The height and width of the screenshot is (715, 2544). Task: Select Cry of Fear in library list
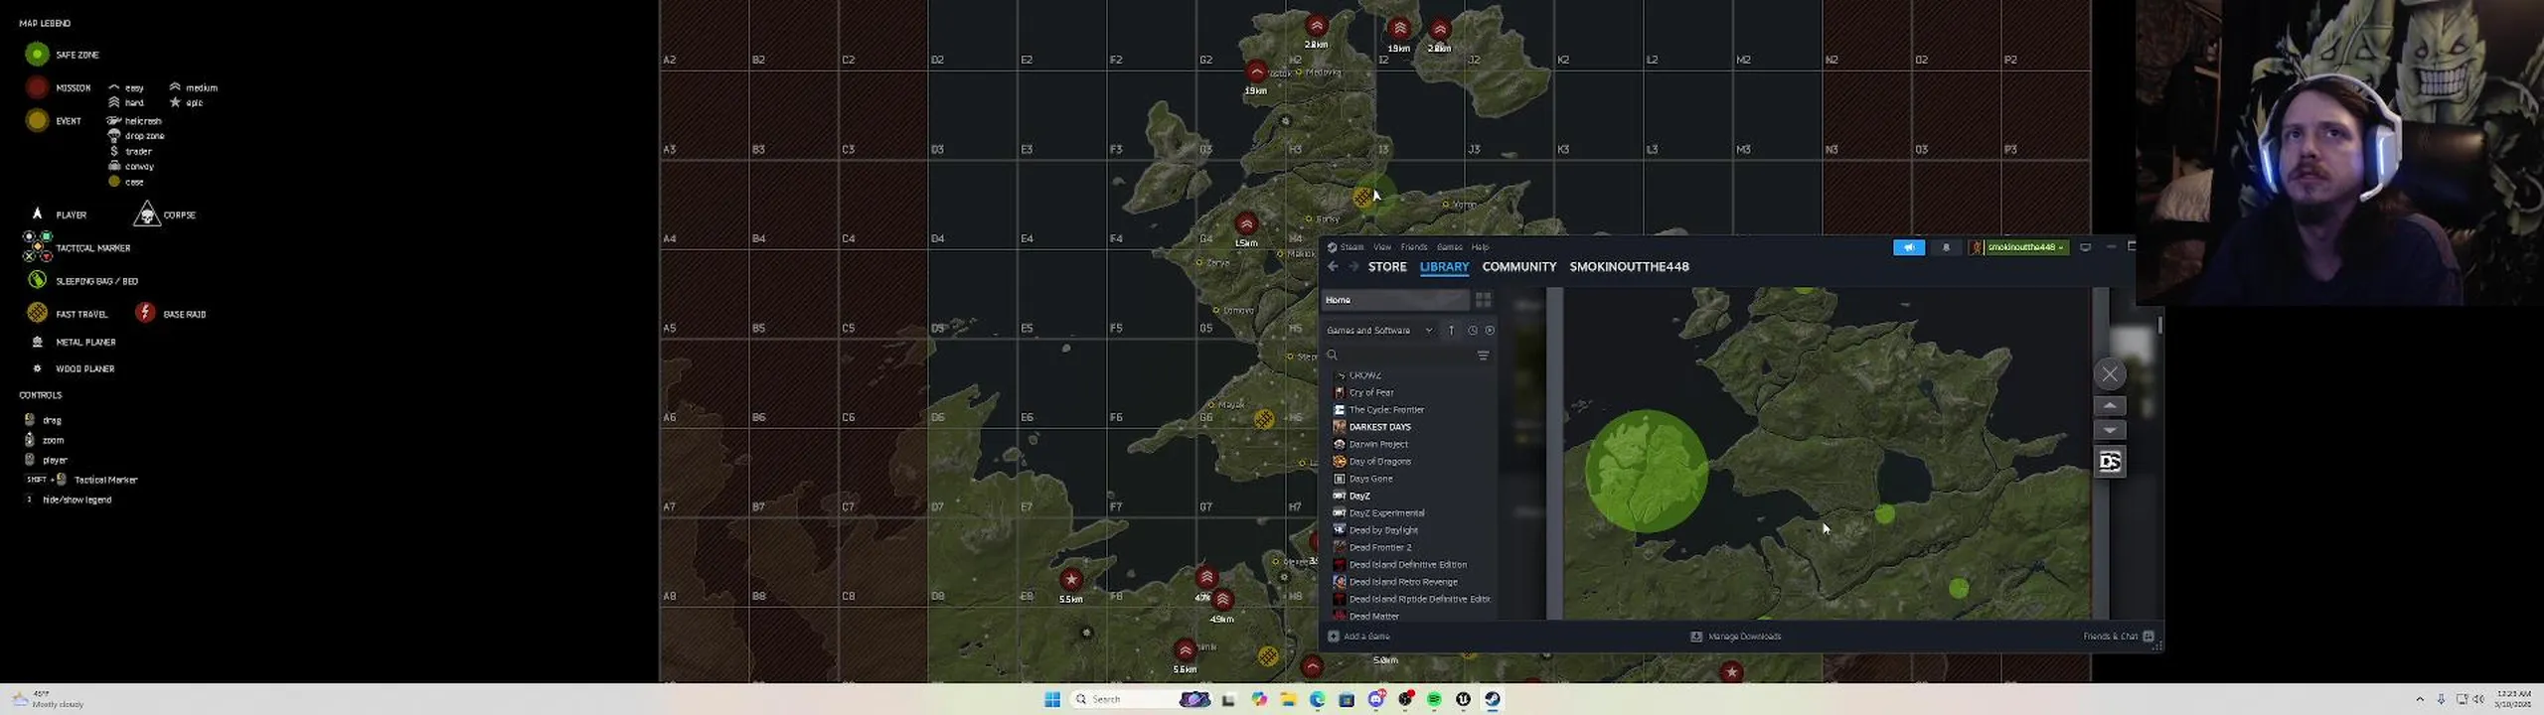1370,392
